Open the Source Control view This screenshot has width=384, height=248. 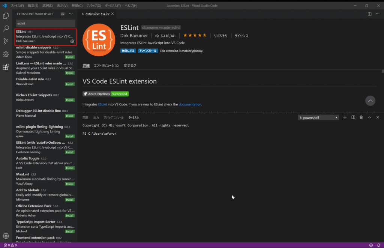tap(6, 41)
